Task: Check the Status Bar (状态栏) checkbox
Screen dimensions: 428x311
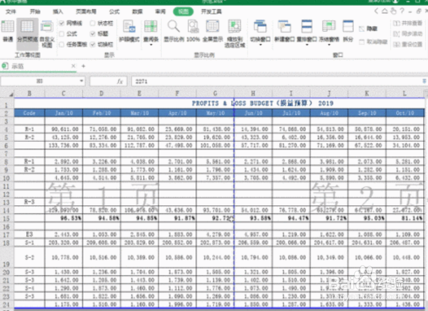Action: (92, 23)
